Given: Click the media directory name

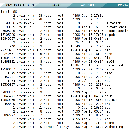Looking at the screenshot, I should coord(109,69).
